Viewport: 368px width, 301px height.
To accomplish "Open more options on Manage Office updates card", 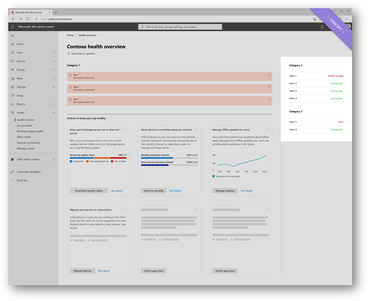I will [268, 129].
